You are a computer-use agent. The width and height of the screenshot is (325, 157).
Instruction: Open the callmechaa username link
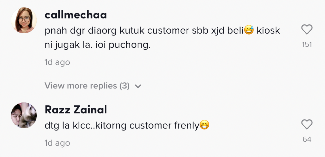point(76,15)
